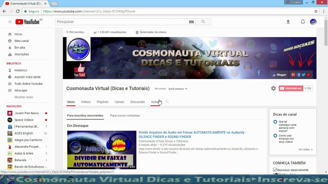Click the Cosmonauta Virtual browser tab
This screenshot has height=184, width=328.
coord(26,4)
